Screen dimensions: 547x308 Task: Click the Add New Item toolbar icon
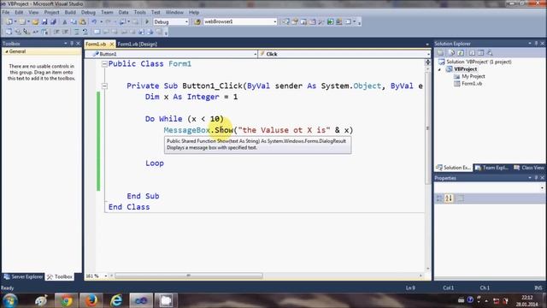point(22,21)
